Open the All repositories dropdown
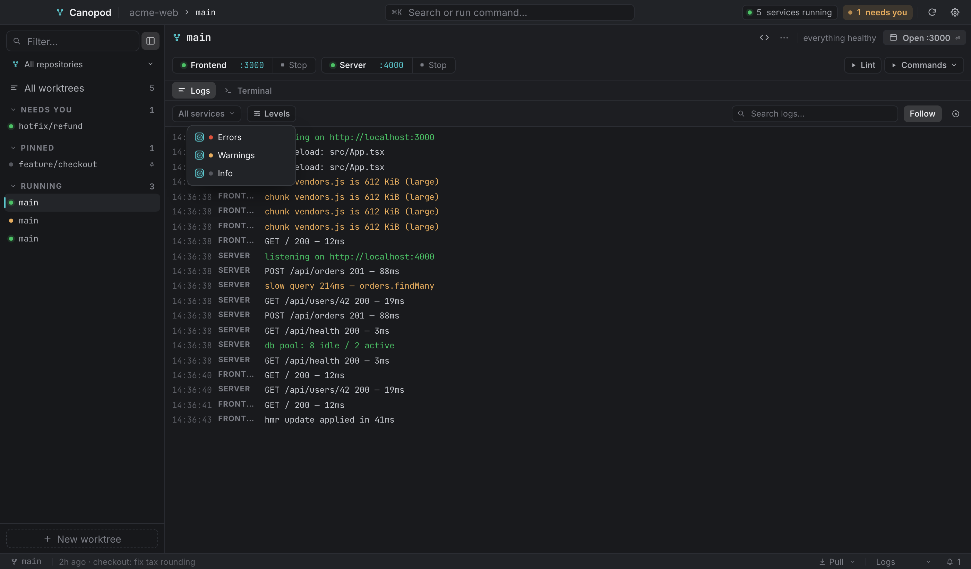This screenshot has height=569, width=971. 83,65
